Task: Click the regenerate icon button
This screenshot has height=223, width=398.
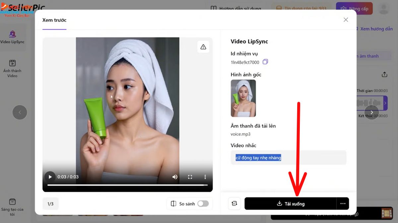Action: click(234, 204)
